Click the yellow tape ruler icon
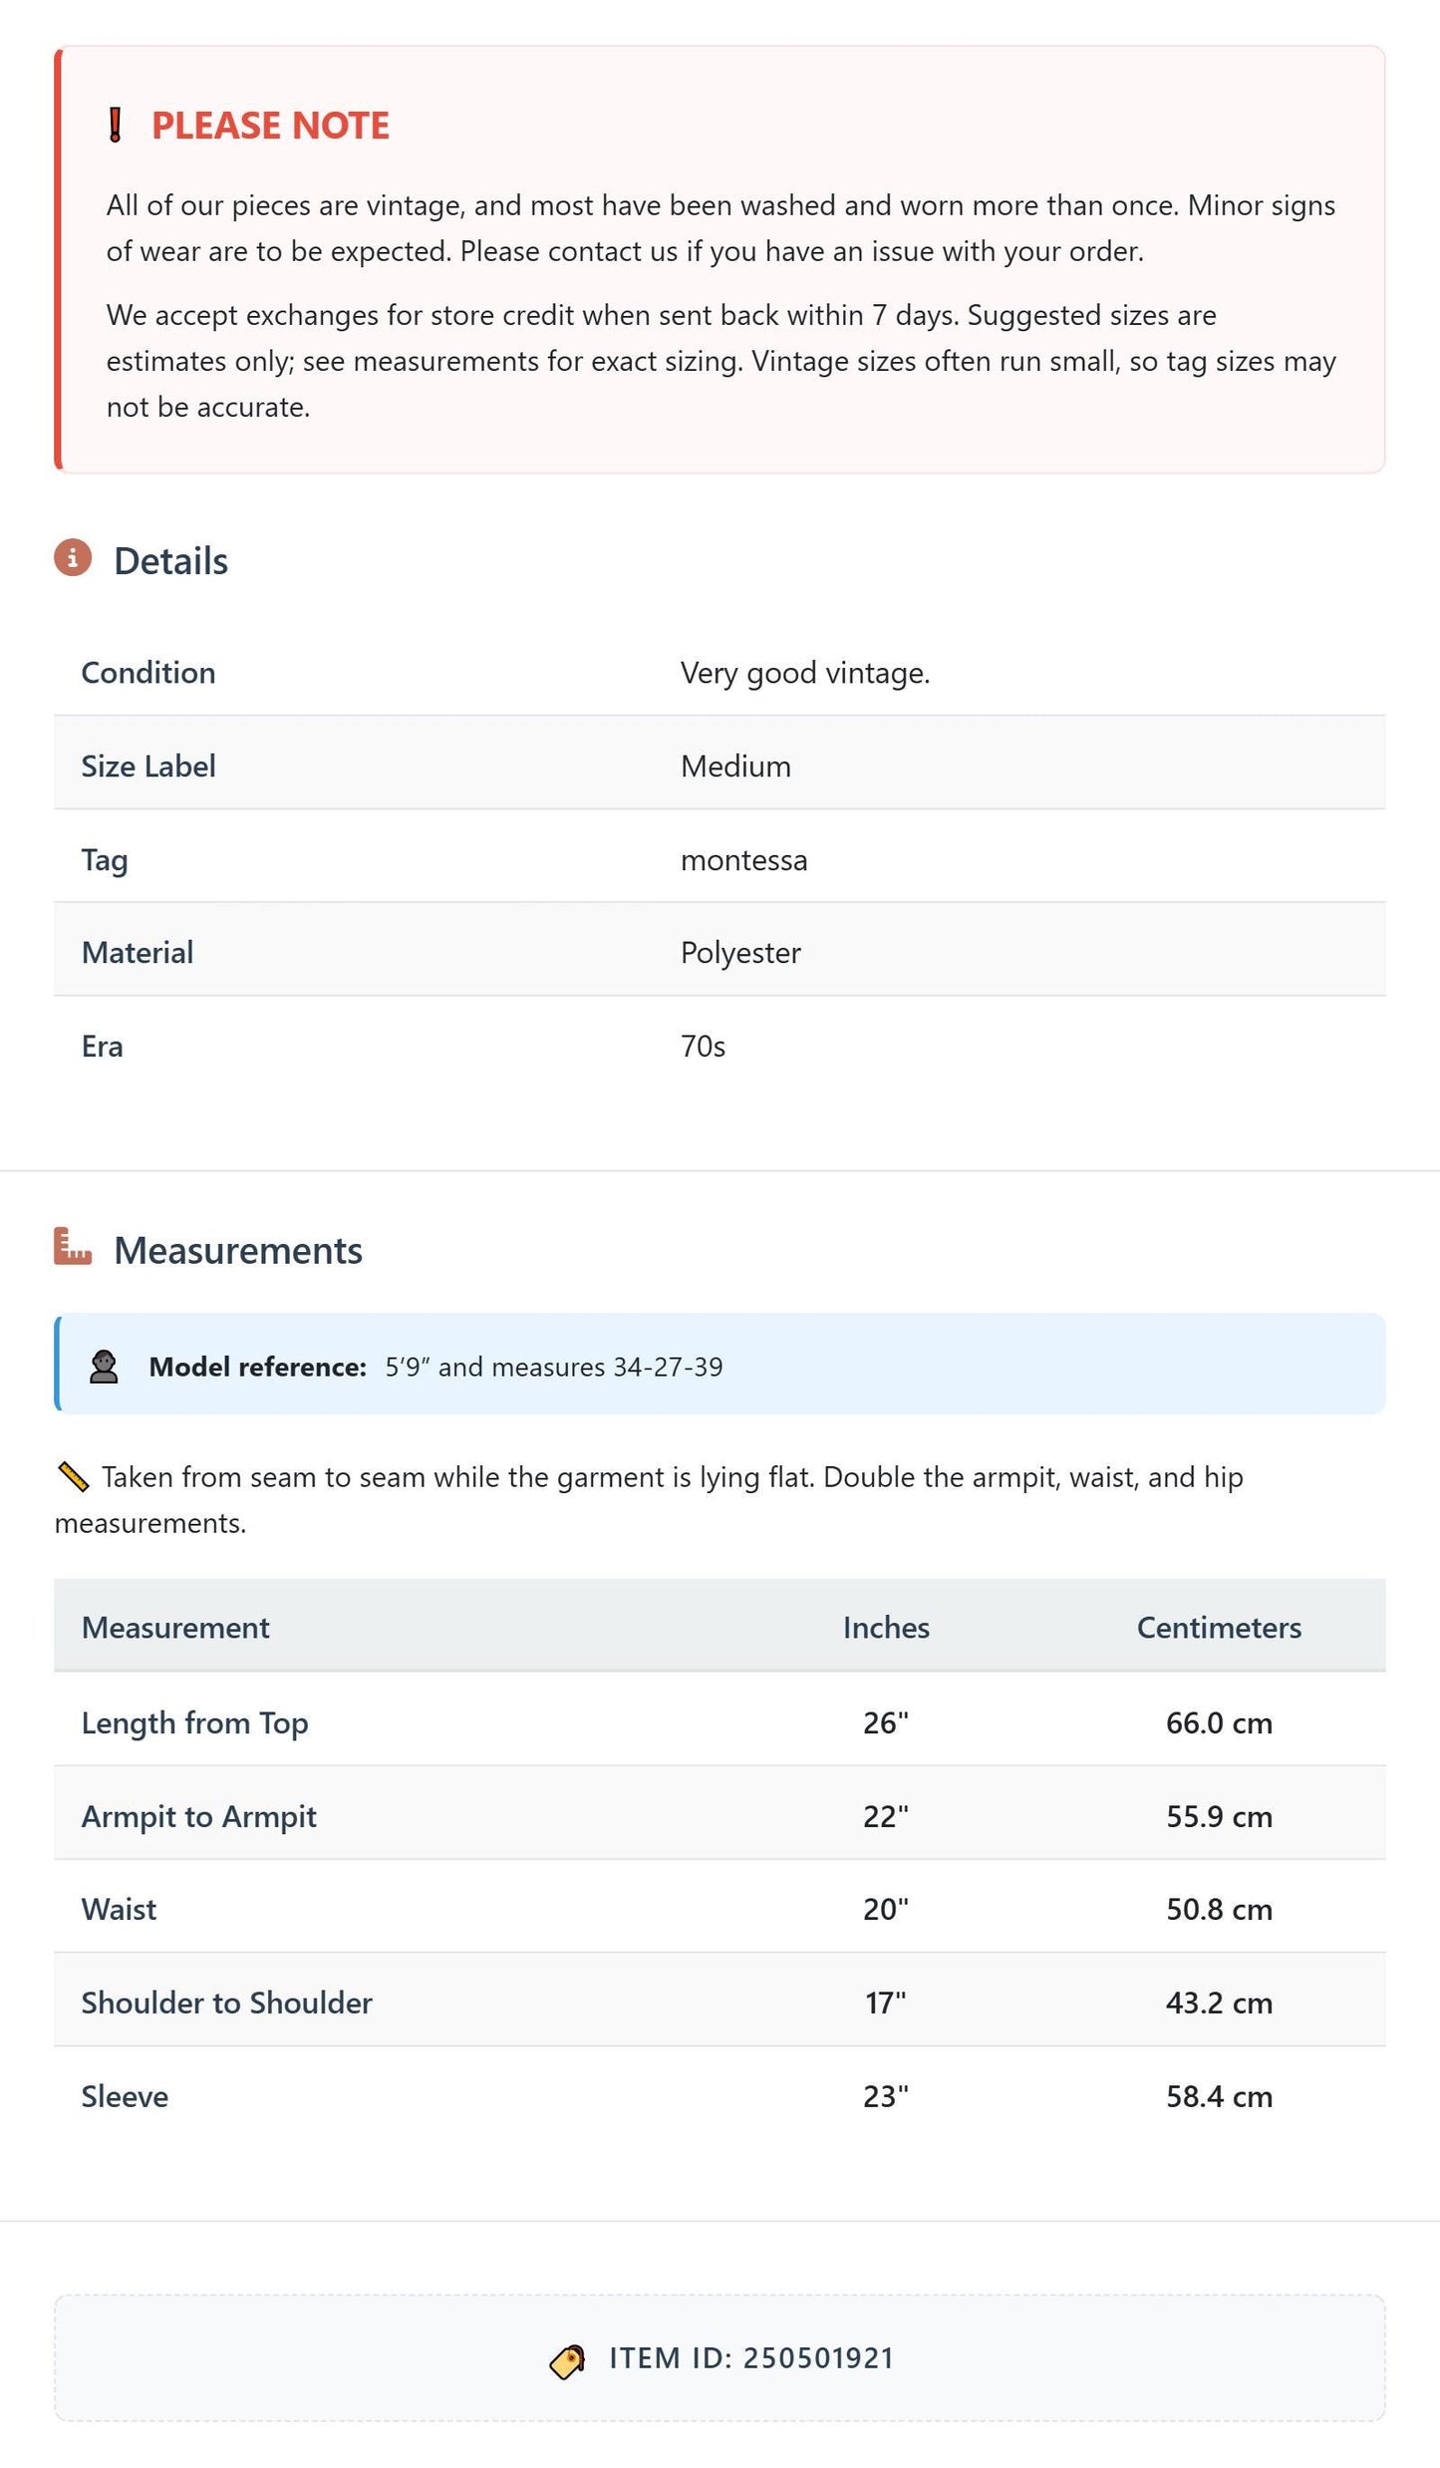1440x2468 pixels. 74,1476
